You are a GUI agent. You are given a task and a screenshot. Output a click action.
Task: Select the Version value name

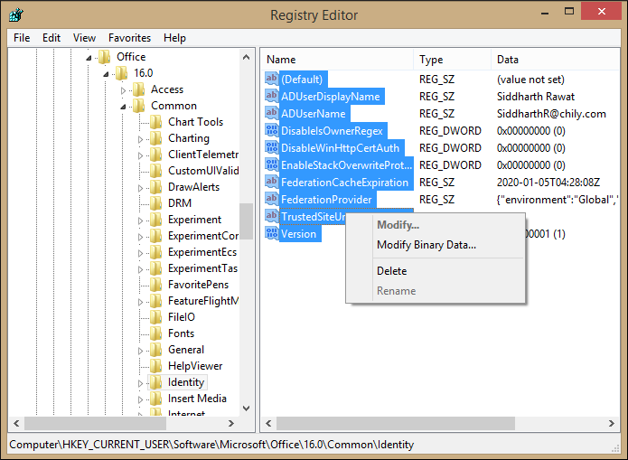[299, 234]
